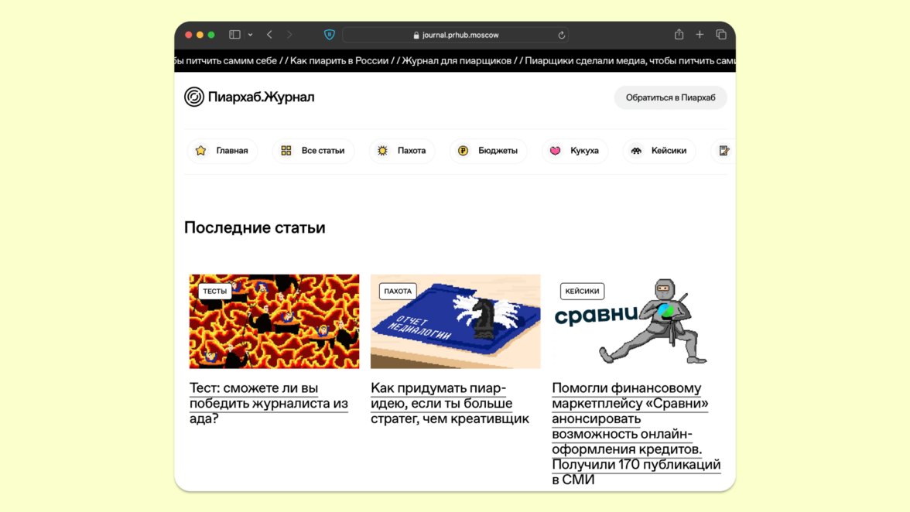Go back with the back arrow
This screenshot has width=910, height=512.
269,35
